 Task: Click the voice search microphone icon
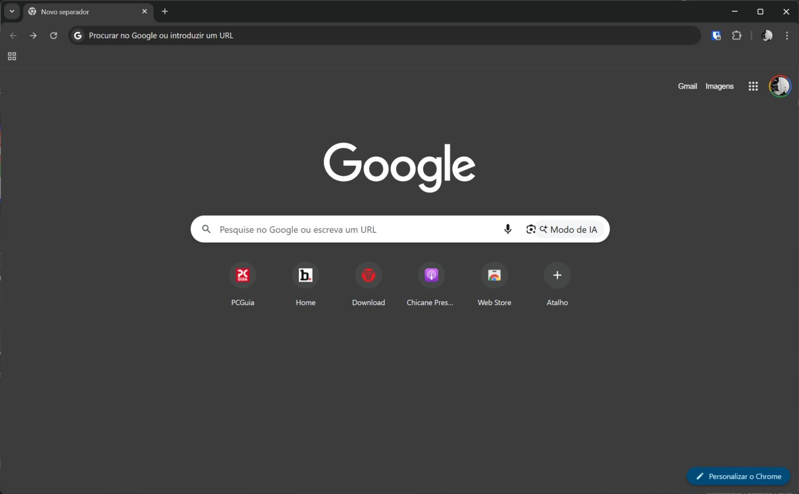[x=508, y=229]
